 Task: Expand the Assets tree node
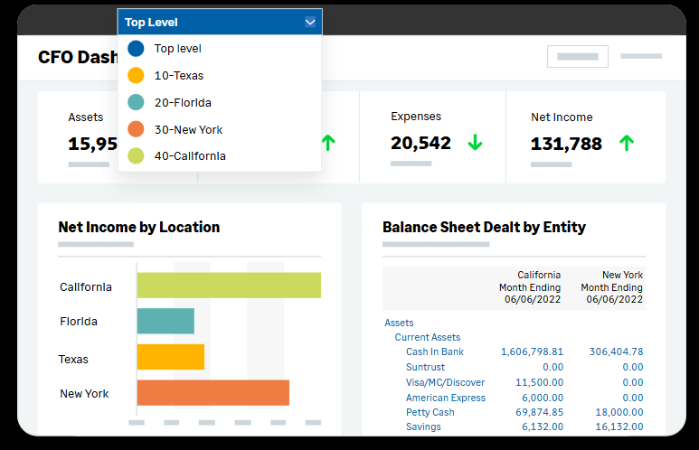click(399, 323)
